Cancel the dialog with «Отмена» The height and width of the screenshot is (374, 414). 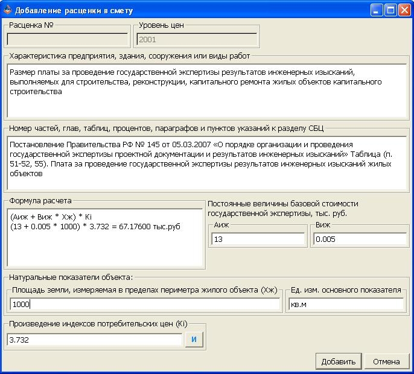pos(386,361)
